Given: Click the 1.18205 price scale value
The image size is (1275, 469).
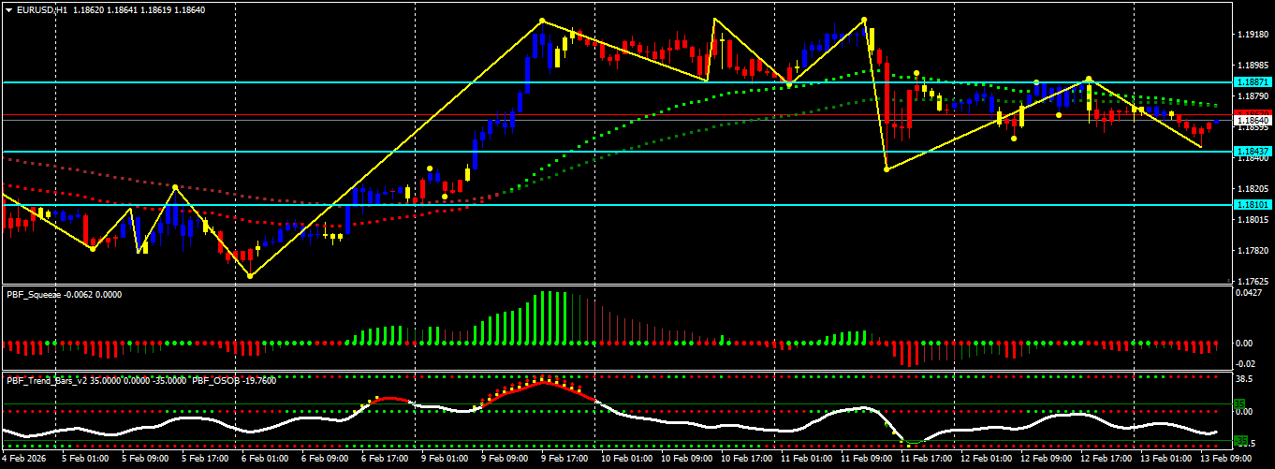Looking at the screenshot, I should (1253, 189).
